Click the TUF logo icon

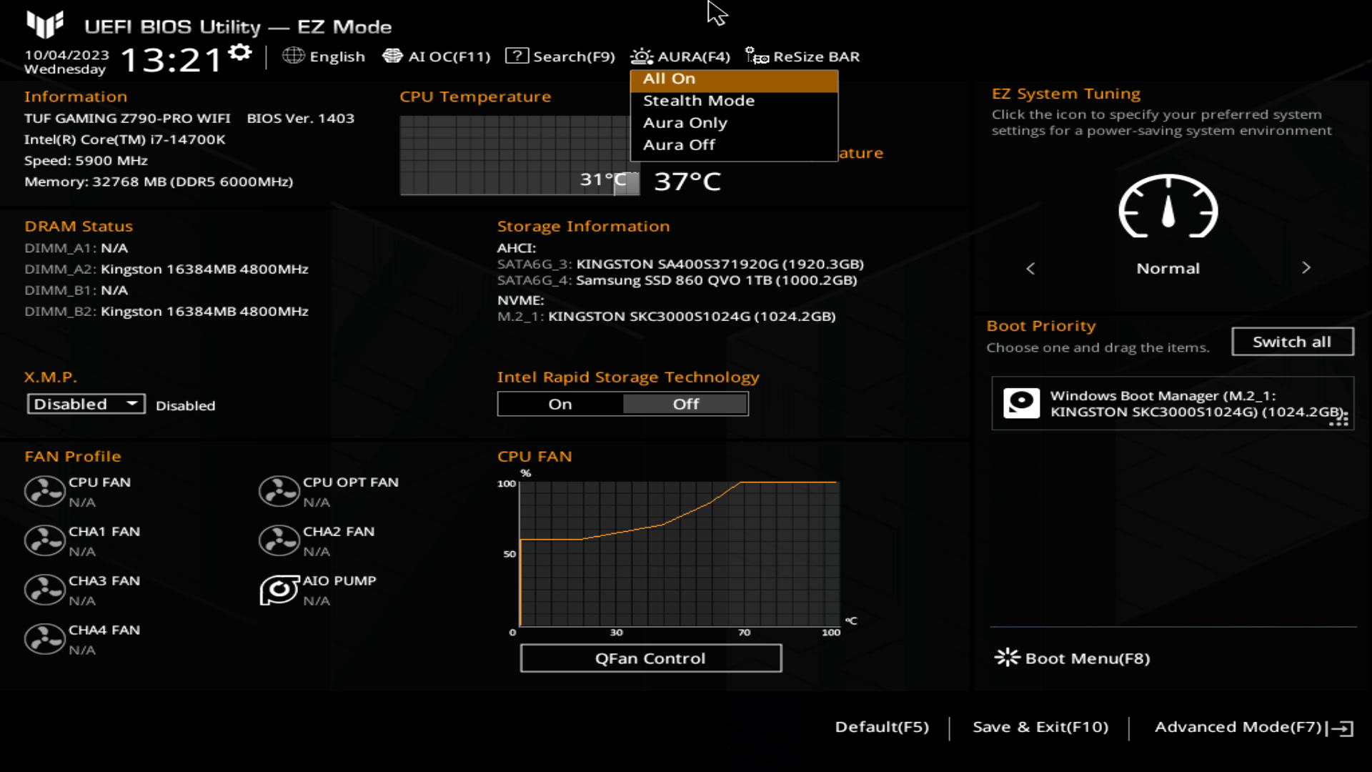coord(45,24)
